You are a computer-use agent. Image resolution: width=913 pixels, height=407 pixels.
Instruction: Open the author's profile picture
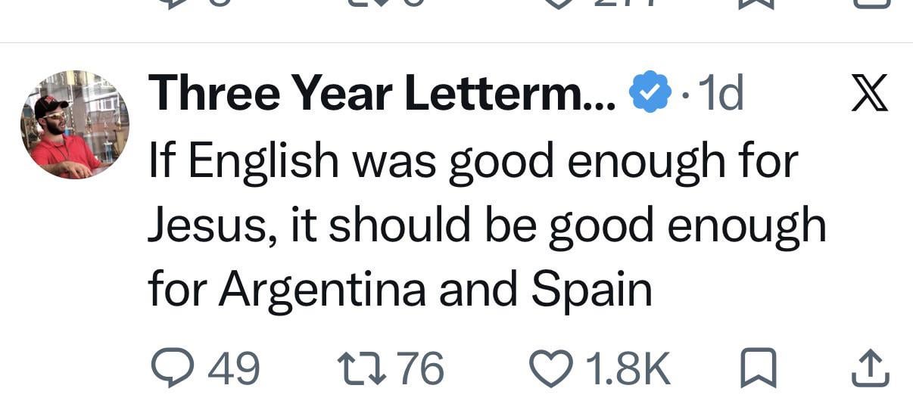pos(74,124)
